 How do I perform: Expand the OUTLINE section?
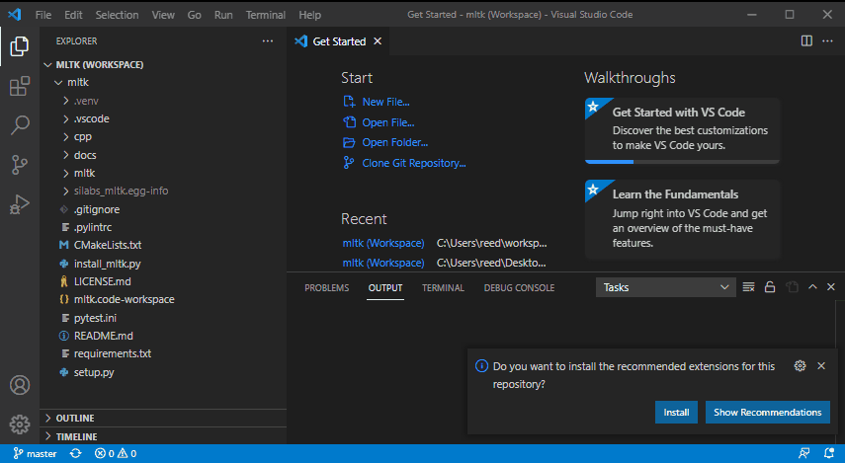(x=75, y=418)
